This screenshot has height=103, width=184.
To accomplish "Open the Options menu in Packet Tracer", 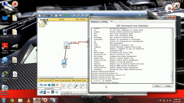I will tap(50, 12).
